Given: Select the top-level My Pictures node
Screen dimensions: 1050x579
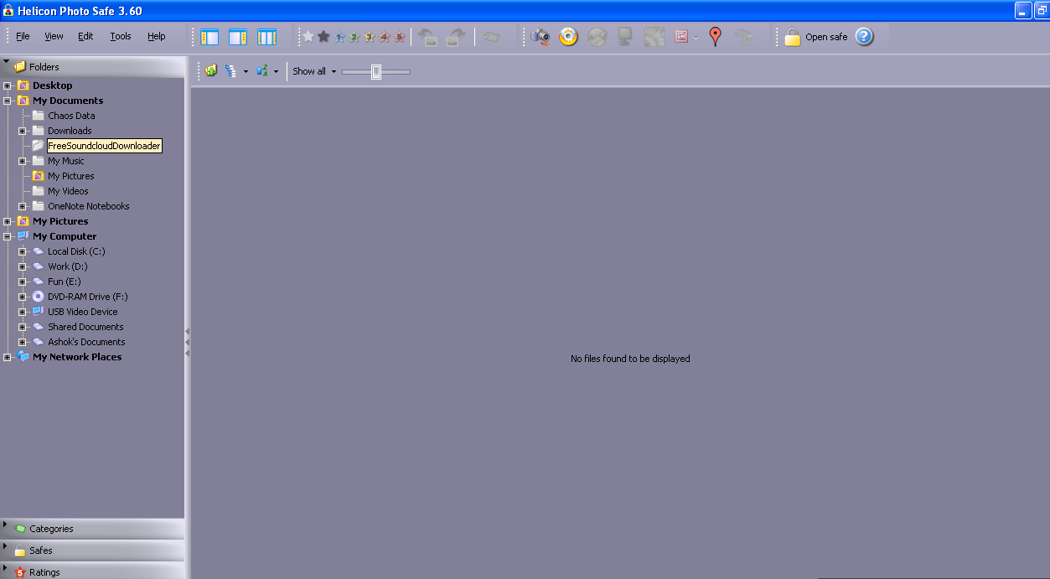Looking at the screenshot, I should point(60,221).
